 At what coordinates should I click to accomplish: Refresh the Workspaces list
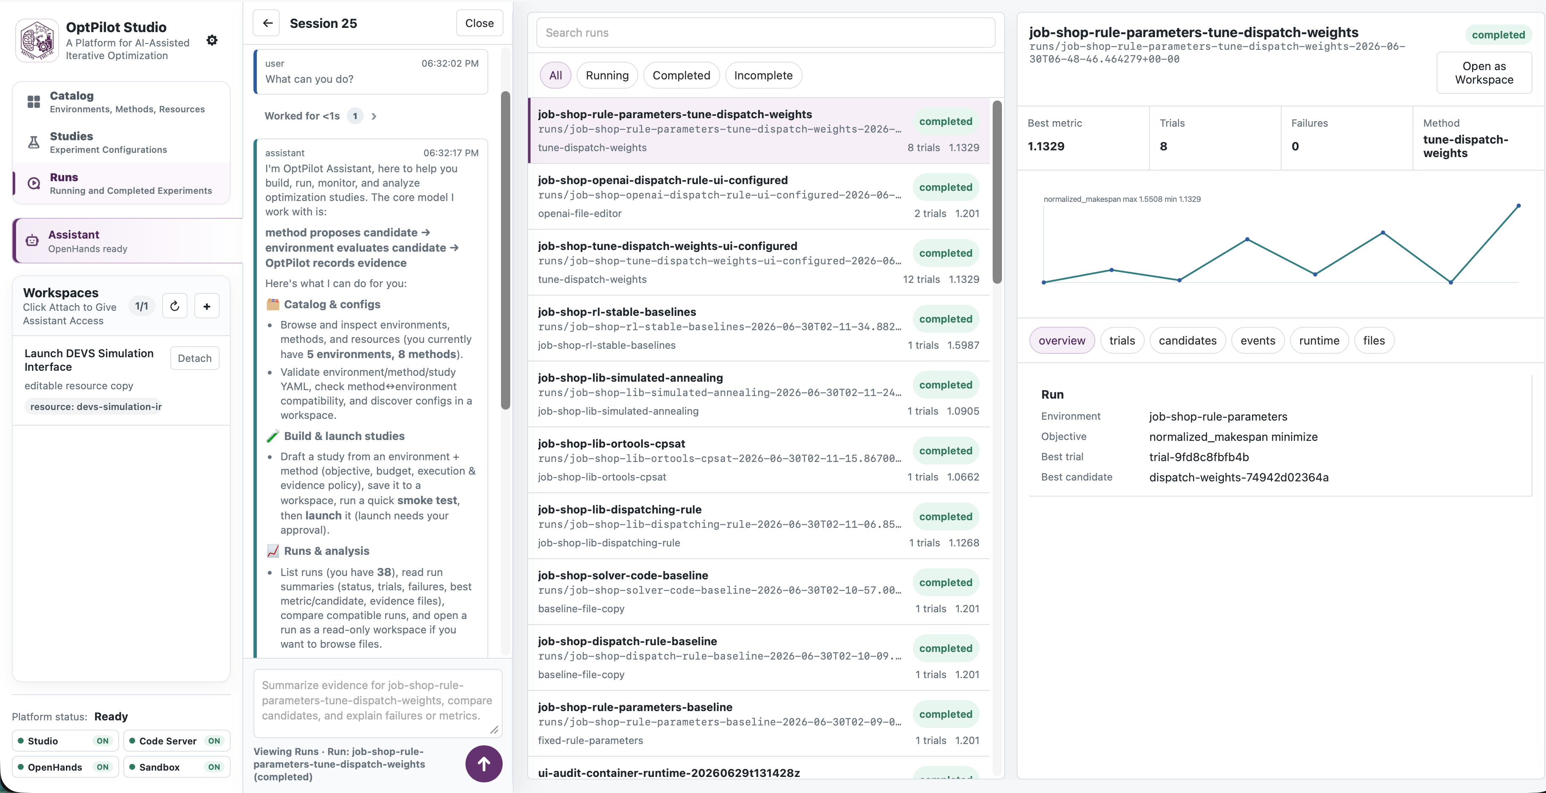click(x=174, y=306)
